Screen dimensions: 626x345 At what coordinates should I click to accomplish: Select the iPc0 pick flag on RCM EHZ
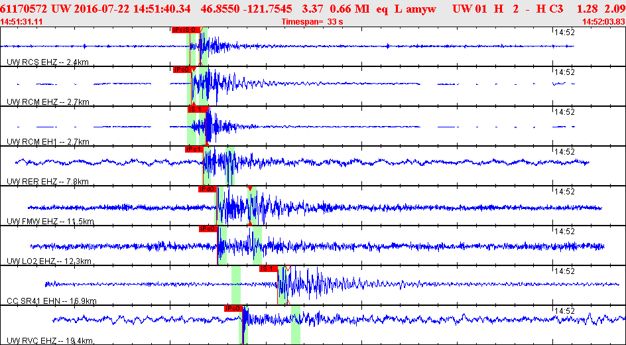click(x=182, y=70)
